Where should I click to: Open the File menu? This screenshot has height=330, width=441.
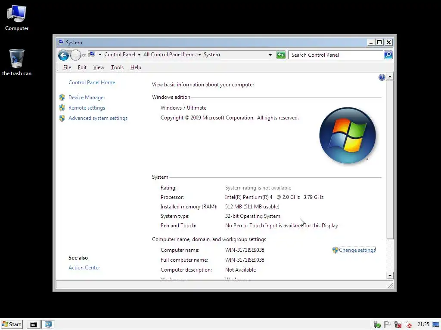point(67,67)
